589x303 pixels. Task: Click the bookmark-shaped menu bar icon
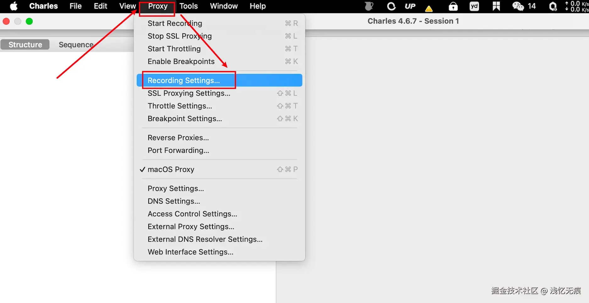tap(496, 6)
